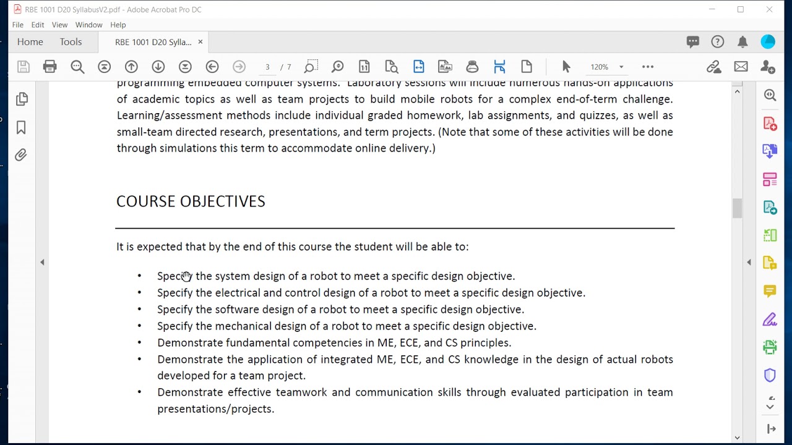The image size is (792, 445).
Task: Open the Protect shield tool
Action: point(770,375)
